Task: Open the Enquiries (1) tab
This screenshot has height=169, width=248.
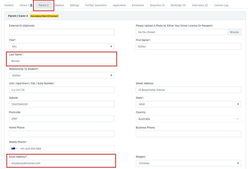Action: pyautogui.click(x=157, y=5)
